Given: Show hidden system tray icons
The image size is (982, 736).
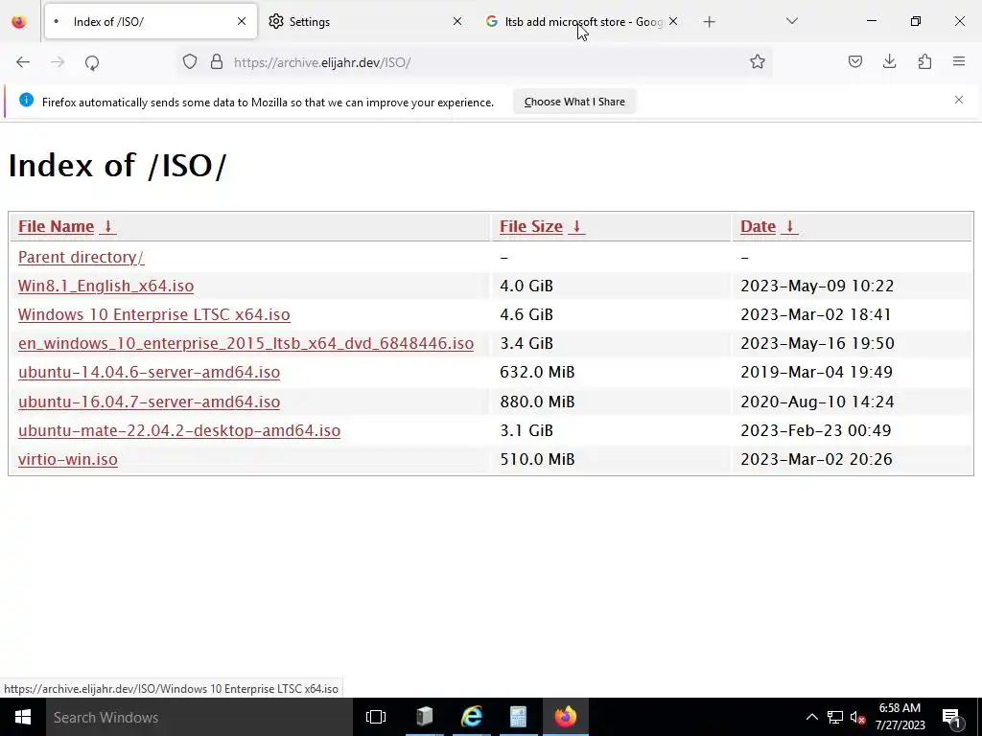Looking at the screenshot, I should 811,717.
